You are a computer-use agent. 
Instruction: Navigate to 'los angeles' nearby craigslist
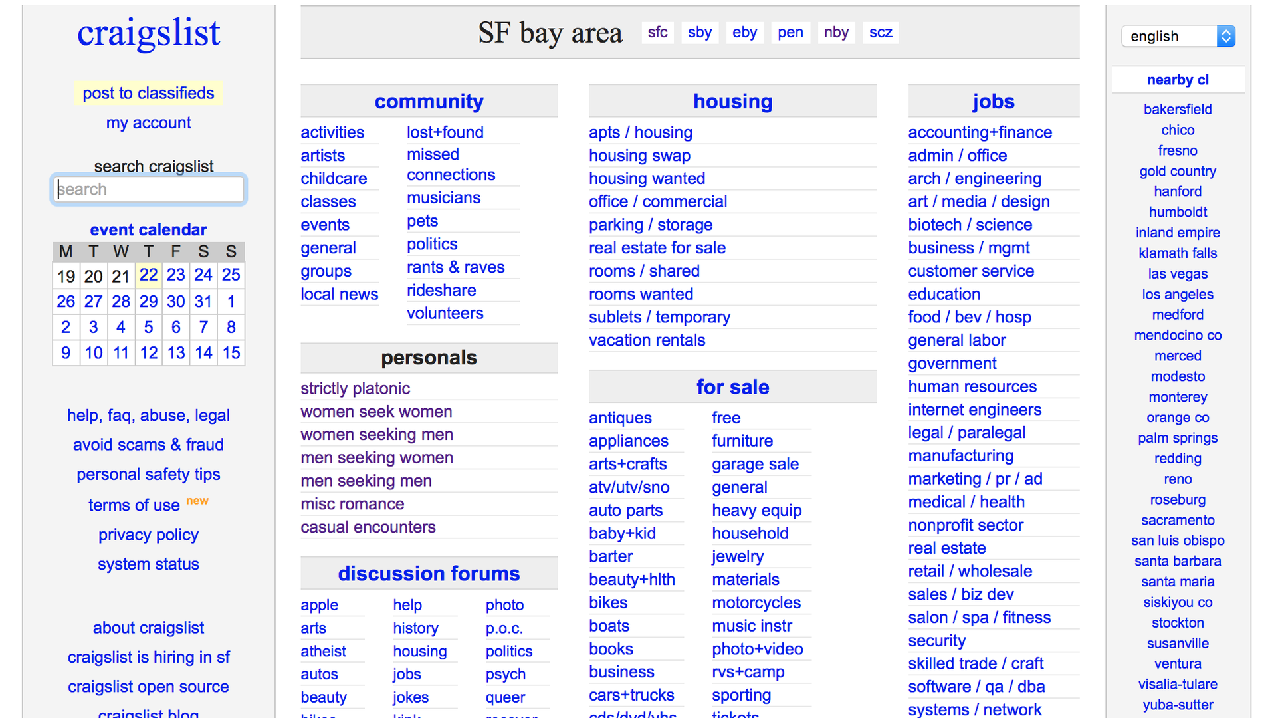click(1179, 294)
